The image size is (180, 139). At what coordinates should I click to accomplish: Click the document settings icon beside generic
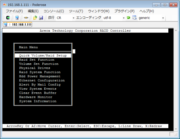tap(134, 18)
